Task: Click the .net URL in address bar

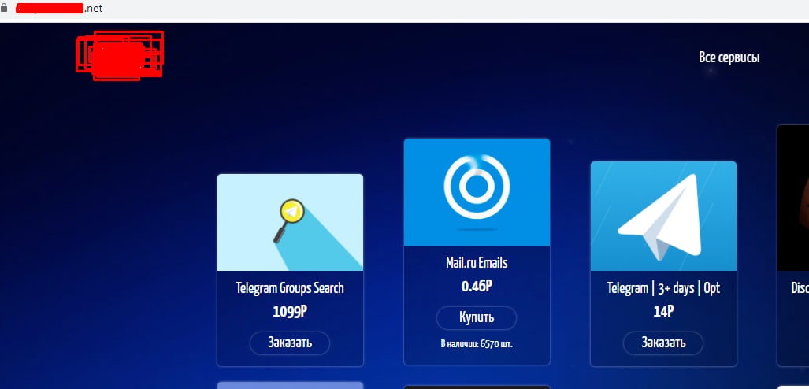Action: click(59, 8)
